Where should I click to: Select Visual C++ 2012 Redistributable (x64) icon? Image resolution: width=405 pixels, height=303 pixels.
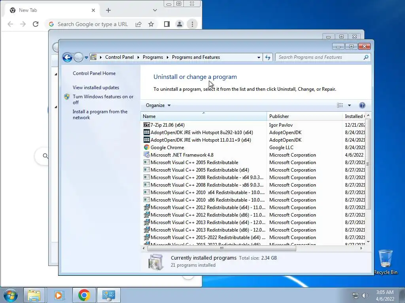(x=146, y=208)
